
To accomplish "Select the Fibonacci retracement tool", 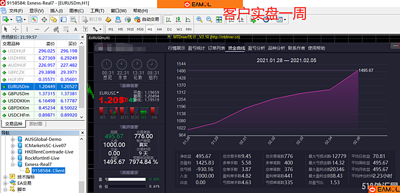I will (x=66, y=29).
